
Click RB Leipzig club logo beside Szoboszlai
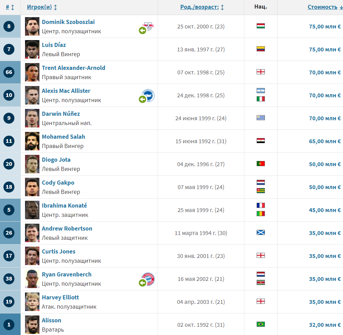[x=148, y=26]
